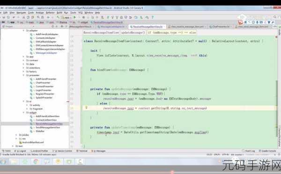Expand the extentions folder arrow
Image resolution: width=281 pixels, height=174 pixels.
point(23,68)
